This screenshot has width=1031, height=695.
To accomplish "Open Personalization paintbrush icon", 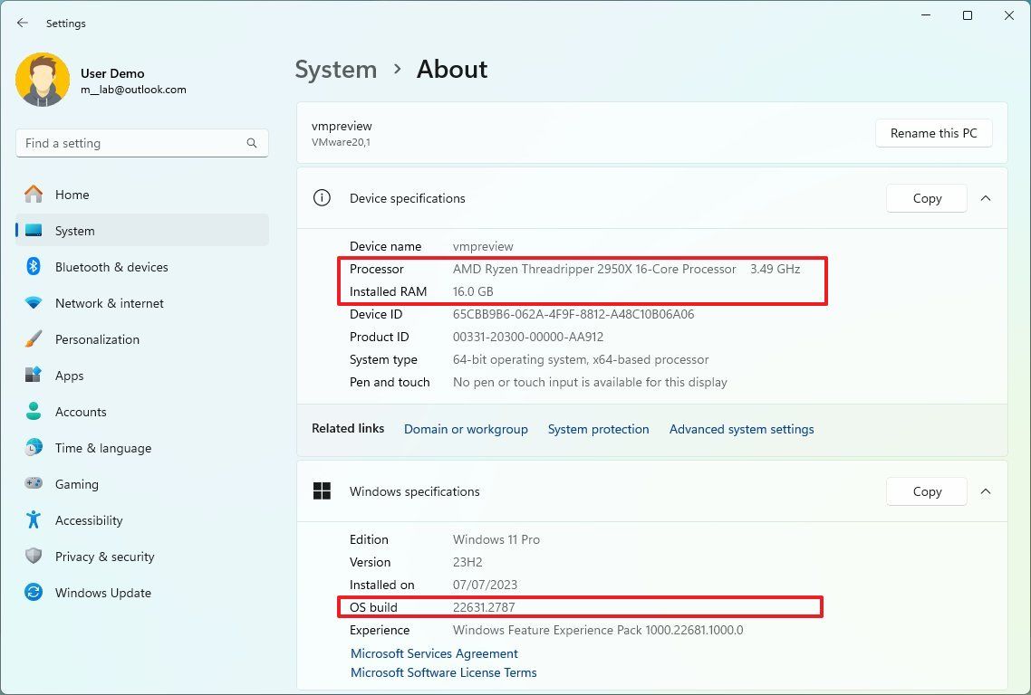I will coord(34,339).
